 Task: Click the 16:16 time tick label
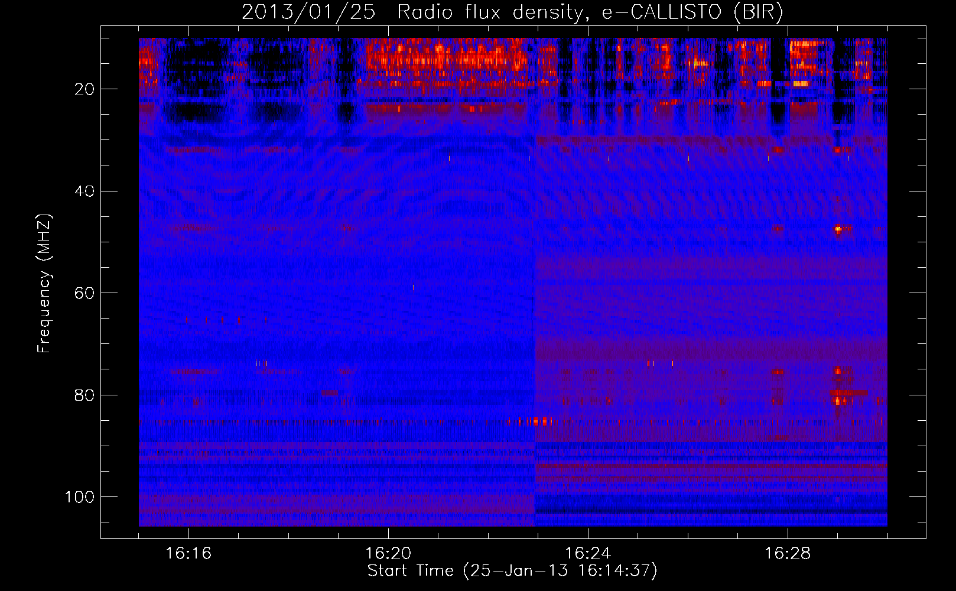click(188, 554)
